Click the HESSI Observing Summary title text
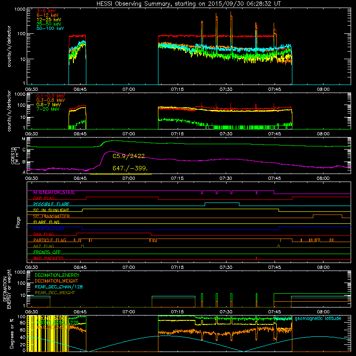The image size is (356, 356). point(188,4)
